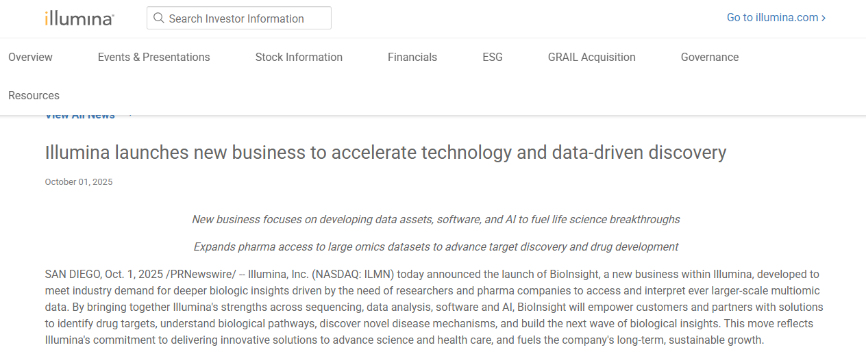Open the Go to illumina.com link
The height and width of the screenshot is (354, 866).
pos(776,18)
